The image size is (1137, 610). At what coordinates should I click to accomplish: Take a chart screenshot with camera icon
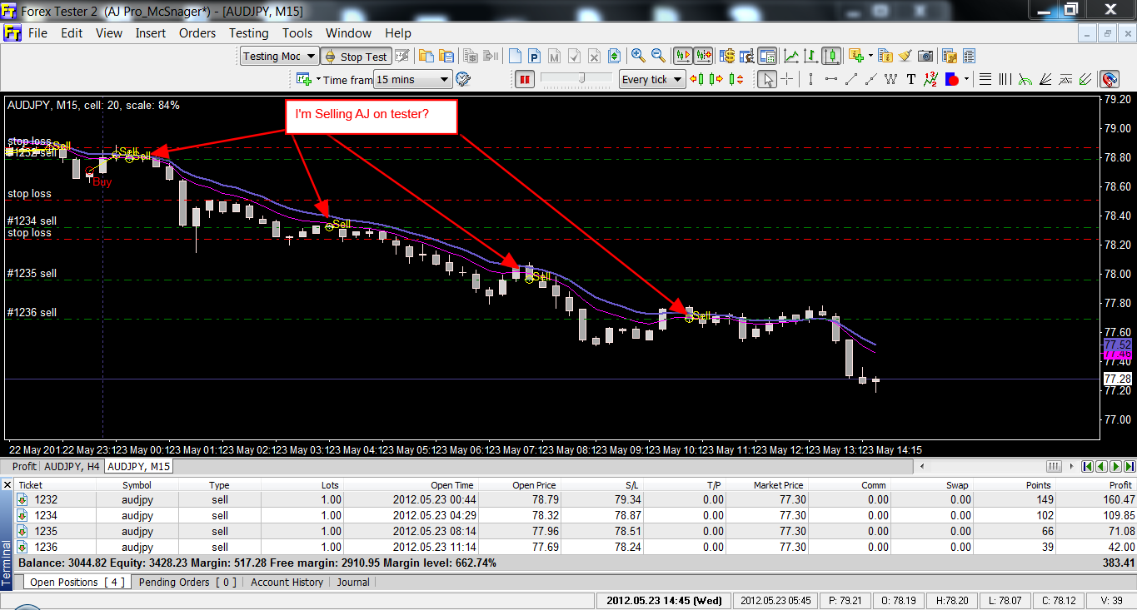click(x=925, y=56)
